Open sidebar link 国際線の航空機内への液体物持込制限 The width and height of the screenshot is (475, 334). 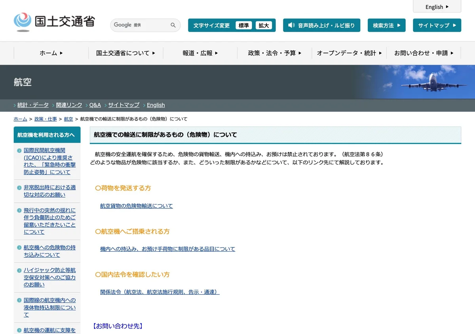tap(50, 307)
